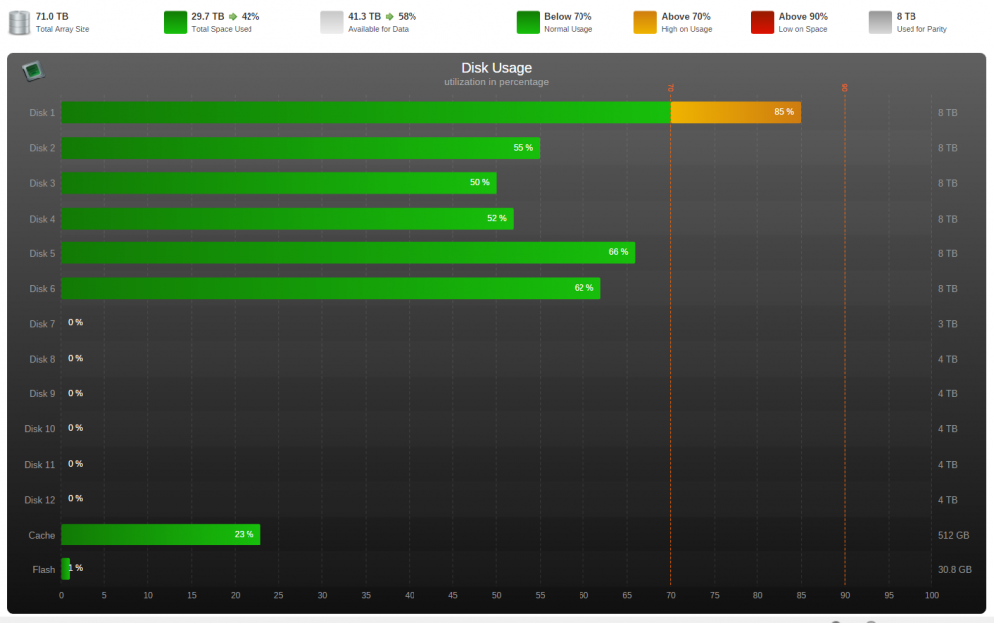Click the Disk 10 row label
Image resolution: width=994 pixels, height=623 pixels.
40,429
